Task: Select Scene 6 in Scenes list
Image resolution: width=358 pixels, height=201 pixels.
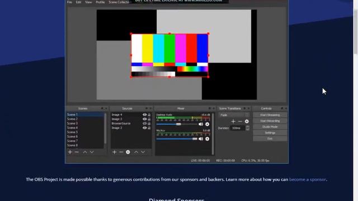Action: 86,136
